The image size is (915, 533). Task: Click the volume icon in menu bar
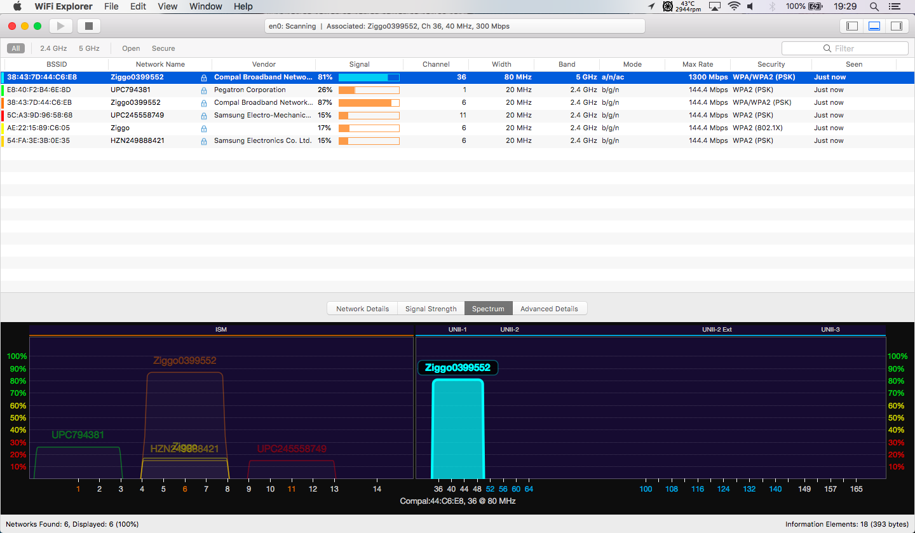pos(750,6)
